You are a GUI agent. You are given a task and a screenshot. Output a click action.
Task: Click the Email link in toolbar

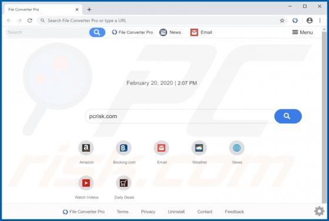pos(201,32)
